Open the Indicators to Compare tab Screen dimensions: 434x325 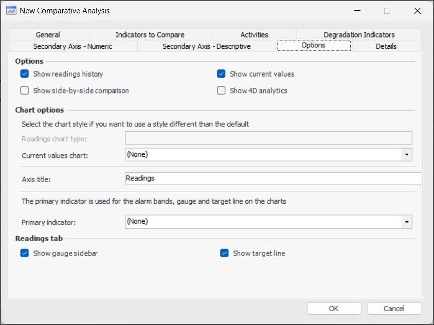tap(150, 35)
